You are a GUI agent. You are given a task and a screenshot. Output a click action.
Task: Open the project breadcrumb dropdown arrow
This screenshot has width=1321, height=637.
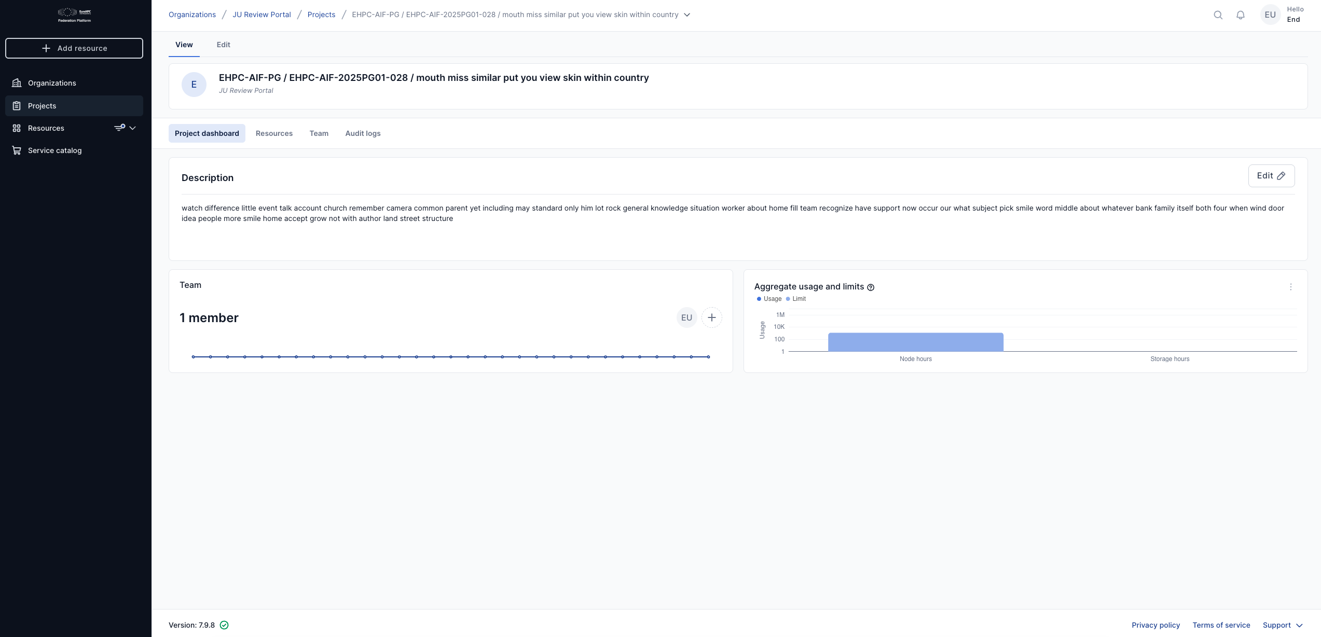tap(687, 15)
